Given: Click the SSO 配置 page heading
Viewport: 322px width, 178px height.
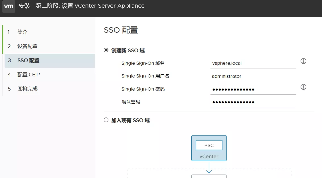Looking at the screenshot, I should tap(121, 30).
